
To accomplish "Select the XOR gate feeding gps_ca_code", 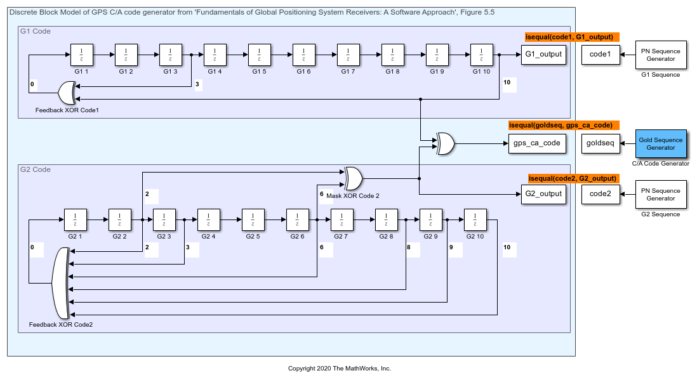I will click(444, 143).
